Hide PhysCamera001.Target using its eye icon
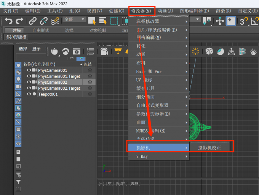This screenshot has width=259, height=195. (x=29, y=76)
